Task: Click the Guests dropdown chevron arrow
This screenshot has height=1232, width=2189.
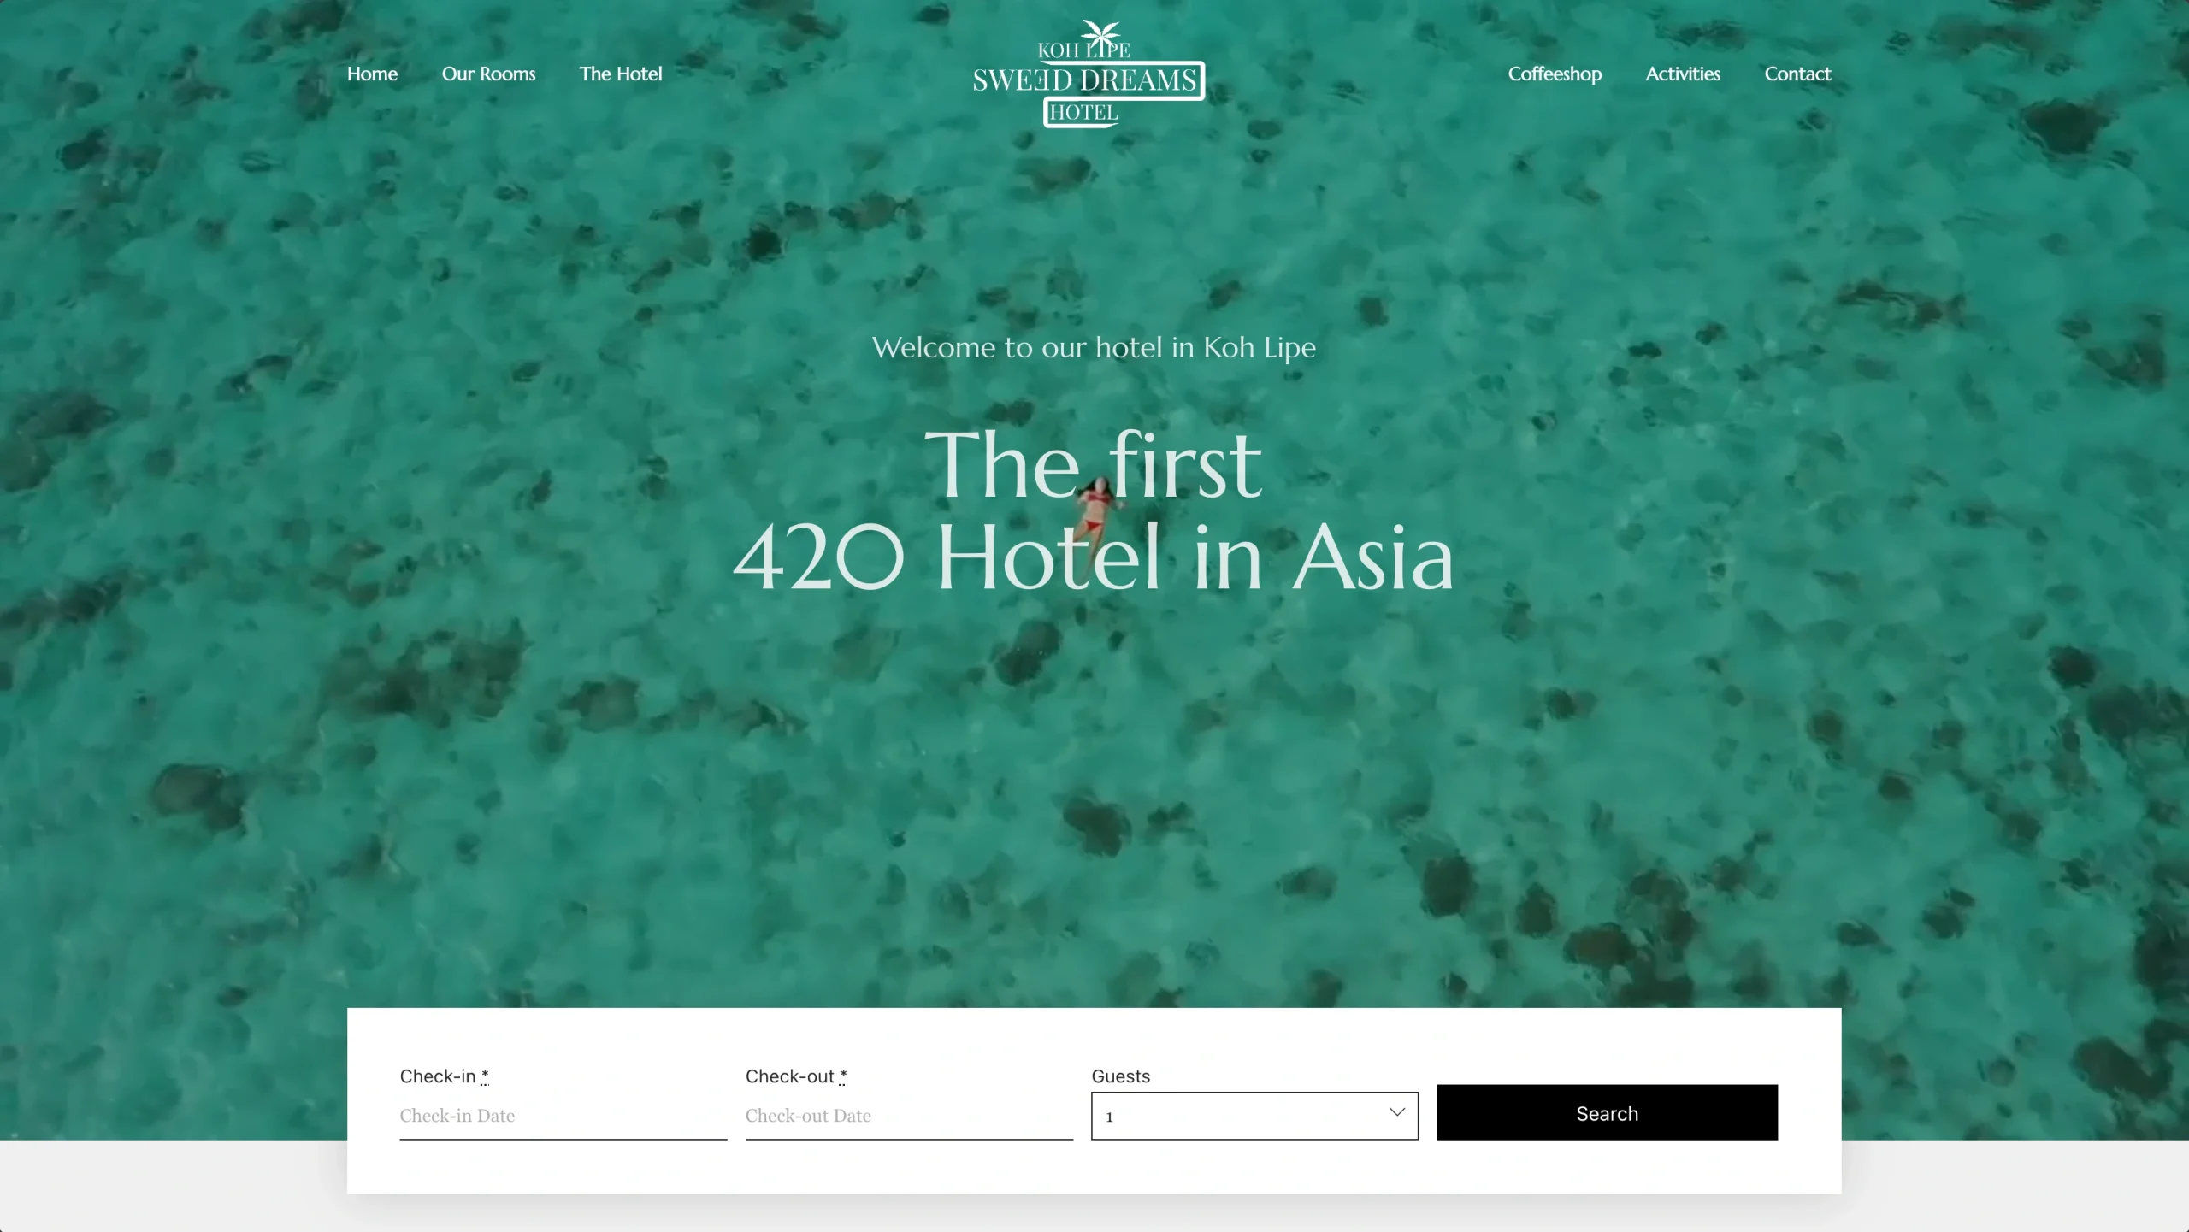Action: (x=1397, y=1112)
